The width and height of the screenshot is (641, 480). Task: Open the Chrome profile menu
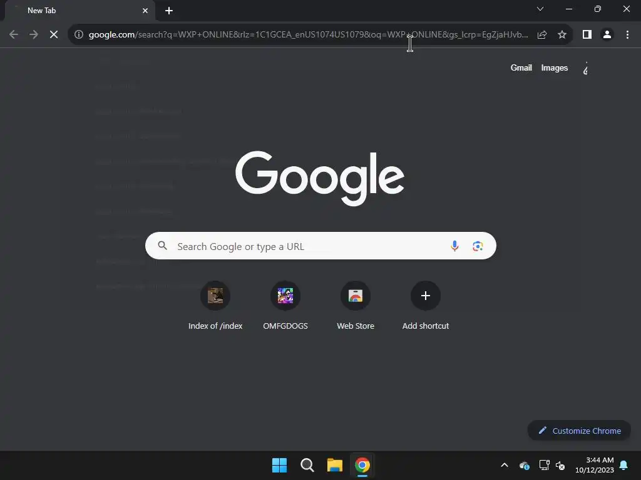click(x=607, y=35)
